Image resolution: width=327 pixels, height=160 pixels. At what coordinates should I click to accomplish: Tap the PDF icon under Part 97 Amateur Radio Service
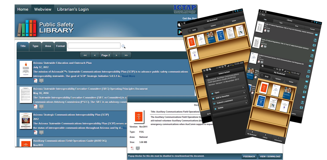(262, 46)
